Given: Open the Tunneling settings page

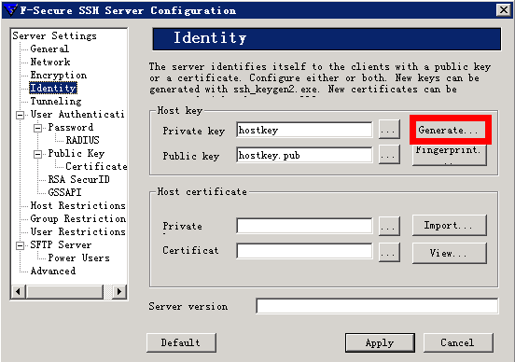Looking at the screenshot, I should click(56, 101).
